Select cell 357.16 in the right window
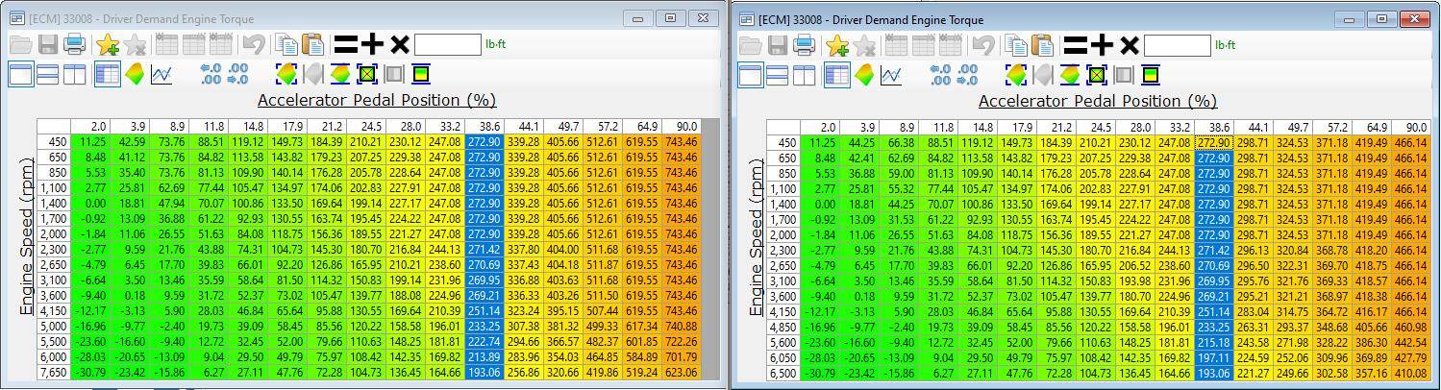Image resolution: width=1441 pixels, height=390 pixels. 1370,374
